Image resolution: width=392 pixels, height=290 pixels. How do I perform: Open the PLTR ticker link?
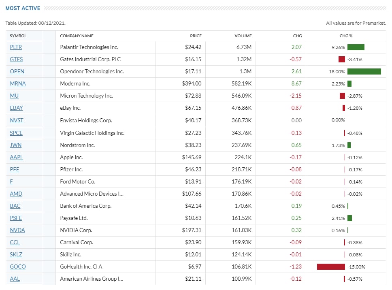point(16,47)
